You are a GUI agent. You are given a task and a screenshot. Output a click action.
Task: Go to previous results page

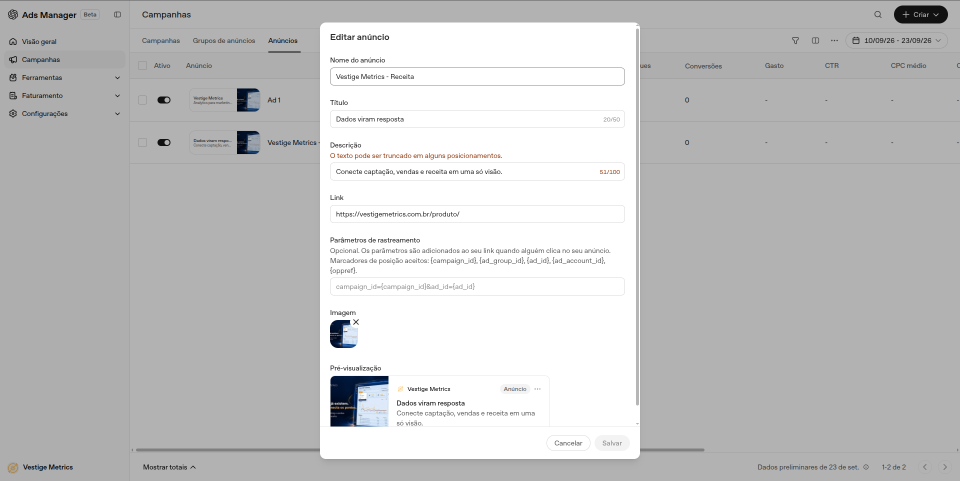pyautogui.click(x=925, y=467)
